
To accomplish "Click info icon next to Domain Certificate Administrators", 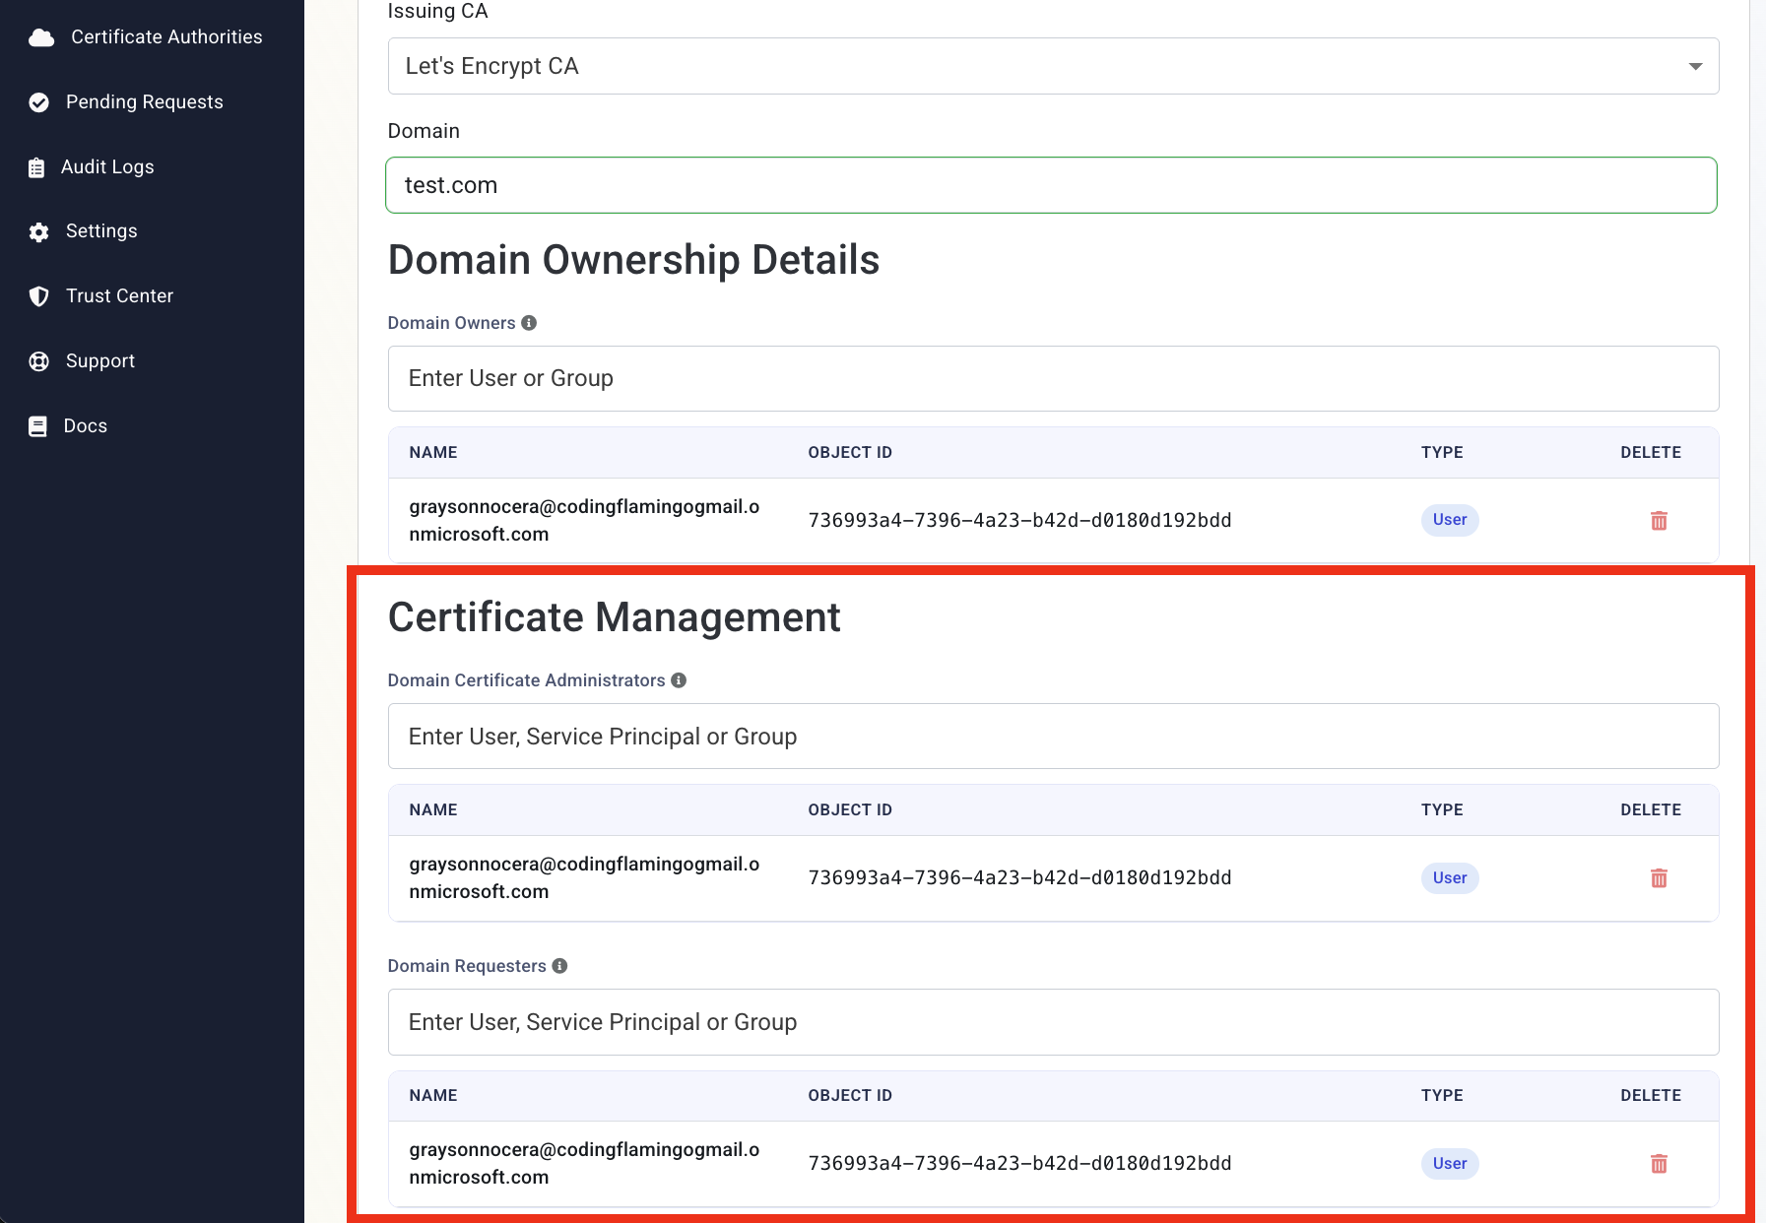I will 679,680.
